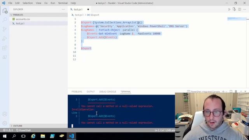Click the $Export text on line 9

coord(86,48)
